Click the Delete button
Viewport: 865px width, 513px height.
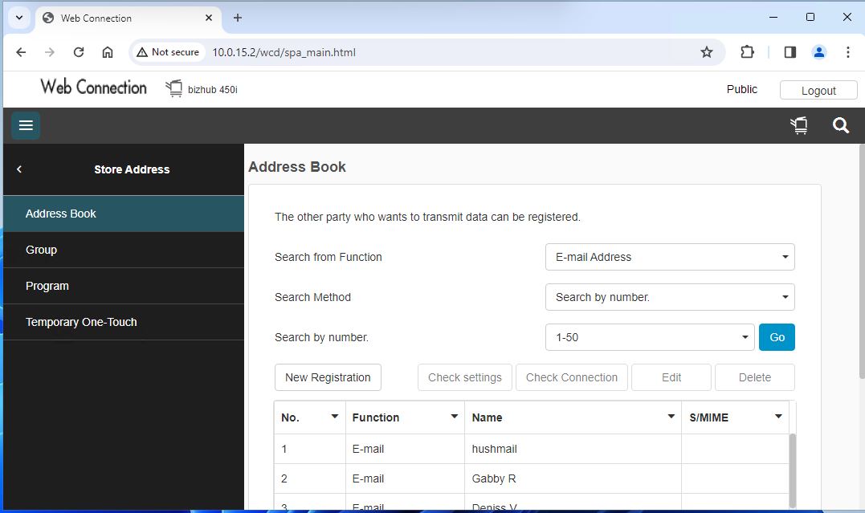[755, 377]
